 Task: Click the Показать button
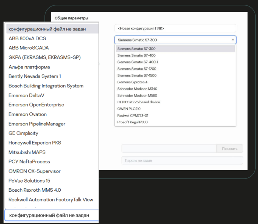(x=230, y=149)
